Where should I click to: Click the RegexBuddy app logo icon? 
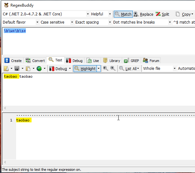(6, 5)
